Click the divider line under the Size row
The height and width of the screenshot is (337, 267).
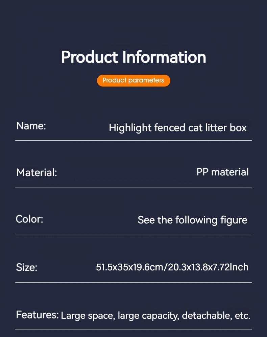click(x=133, y=282)
